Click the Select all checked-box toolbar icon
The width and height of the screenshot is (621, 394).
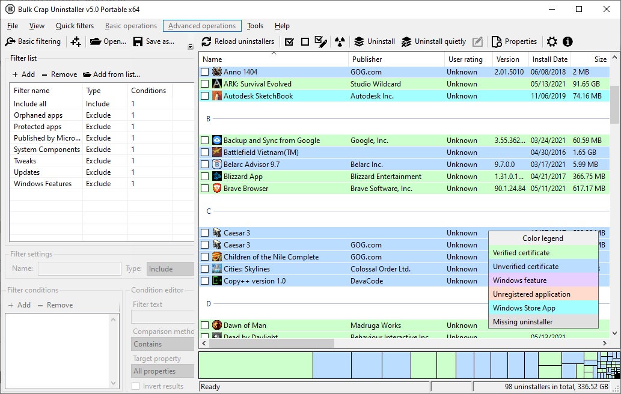click(x=290, y=41)
